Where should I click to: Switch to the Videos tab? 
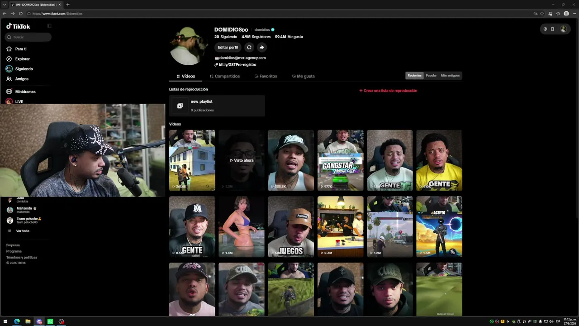[x=186, y=76]
